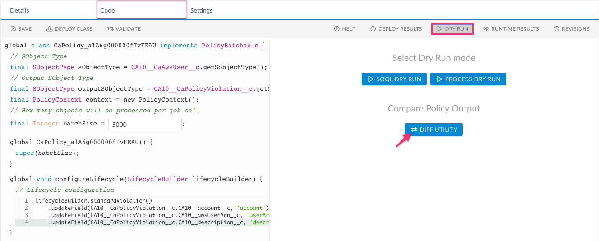Click the Revisions history icon
Viewport: 599px width, 241px height.
coord(557,29)
